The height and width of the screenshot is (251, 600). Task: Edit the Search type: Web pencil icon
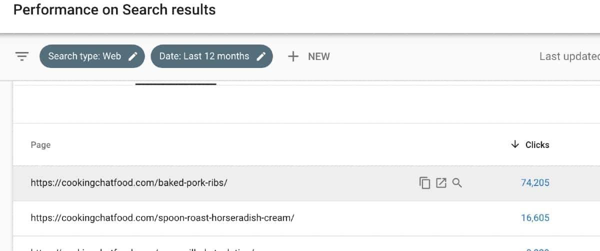click(x=133, y=56)
